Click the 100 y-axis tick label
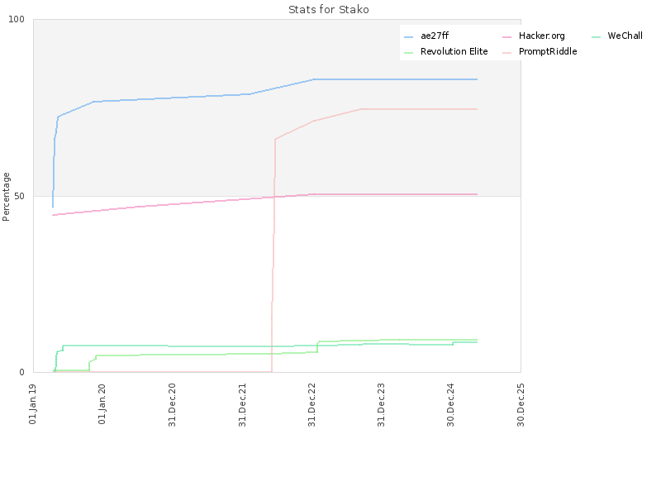The width and height of the screenshot is (661, 496). 17,19
